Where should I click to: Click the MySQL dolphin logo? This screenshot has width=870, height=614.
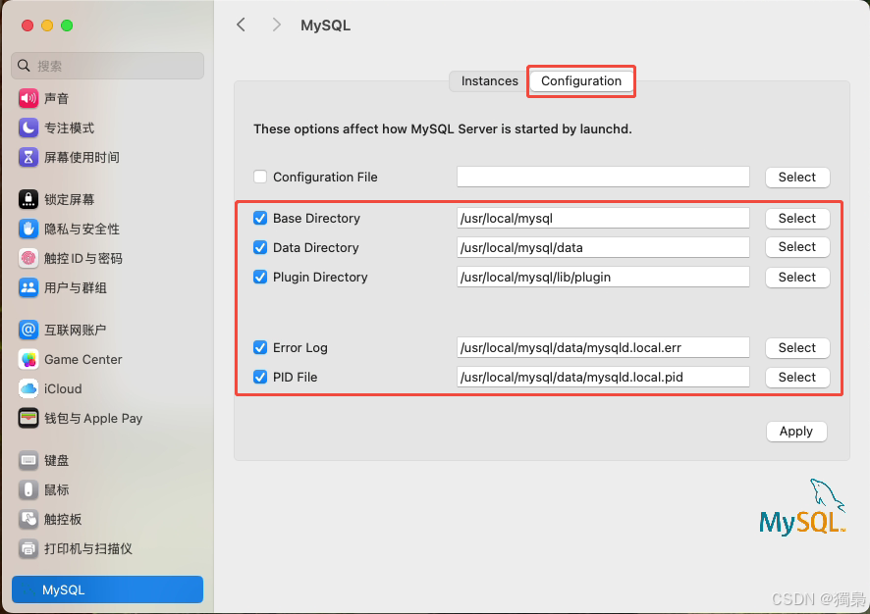click(x=802, y=506)
